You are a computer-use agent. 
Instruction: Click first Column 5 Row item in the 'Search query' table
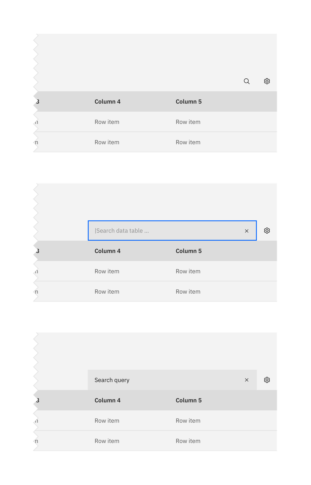(x=188, y=421)
